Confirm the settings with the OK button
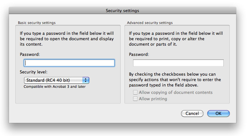The width and height of the screenshot is (247, 136). pyautogui.click(x=218, y=113)
